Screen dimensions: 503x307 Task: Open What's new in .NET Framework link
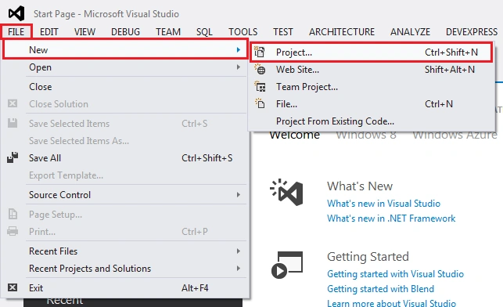click(391, 219)
